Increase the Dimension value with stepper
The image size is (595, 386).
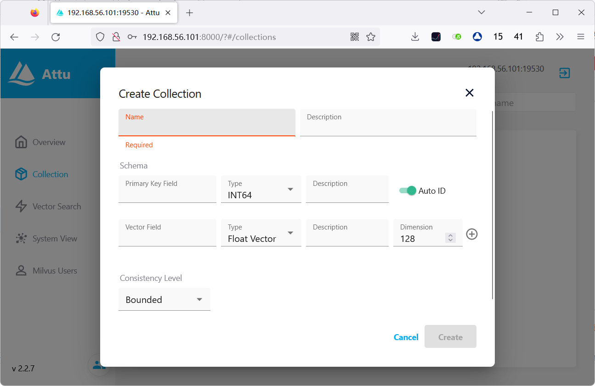[451, 236]
